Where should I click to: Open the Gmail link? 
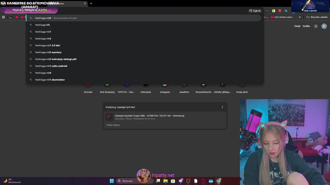coord(297,26)
